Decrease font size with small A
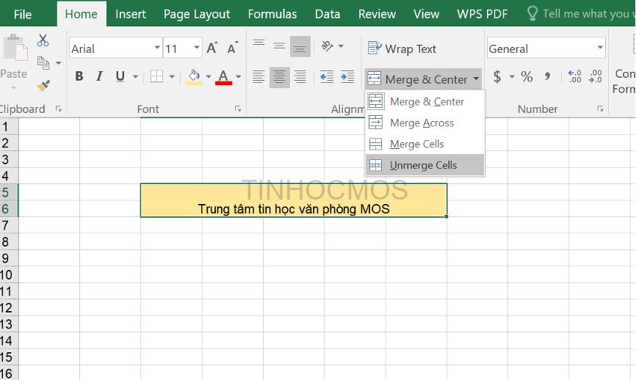 [233, 48]
